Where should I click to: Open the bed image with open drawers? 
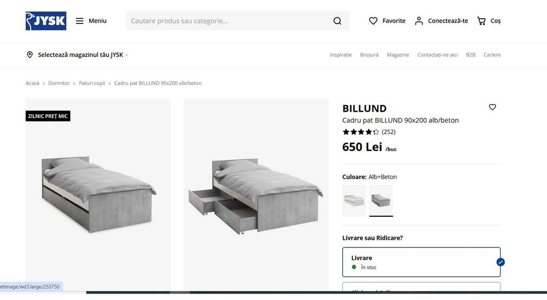[256, 194]
